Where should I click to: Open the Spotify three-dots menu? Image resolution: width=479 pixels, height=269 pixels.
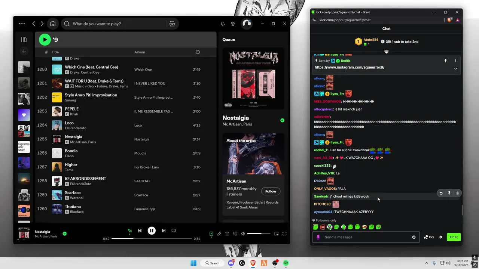coord(22,24)
